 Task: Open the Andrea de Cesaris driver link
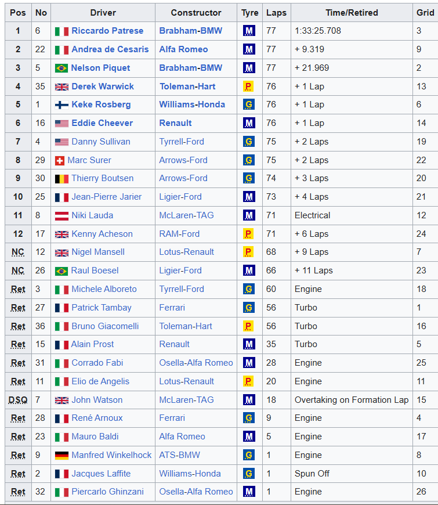pos(110,49)
